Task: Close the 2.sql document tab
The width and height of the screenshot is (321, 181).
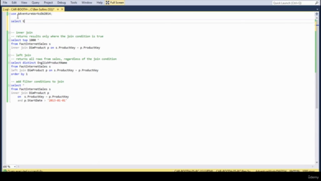Action: [62, 10]
